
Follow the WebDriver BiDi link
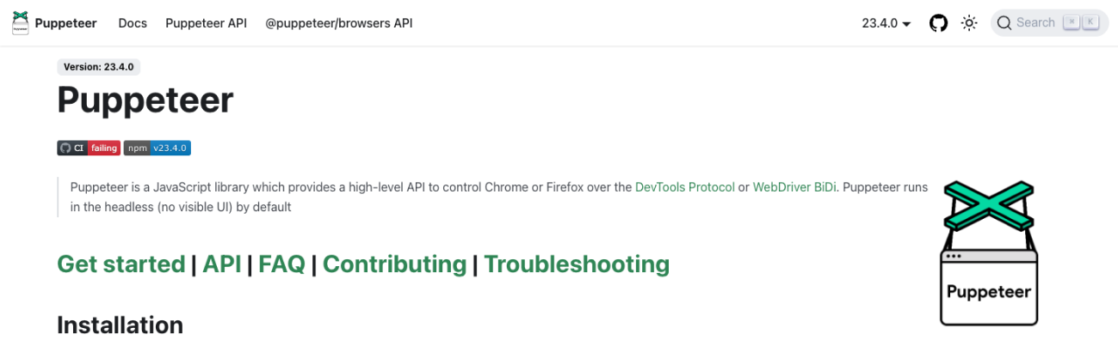[x=794, y=187]
